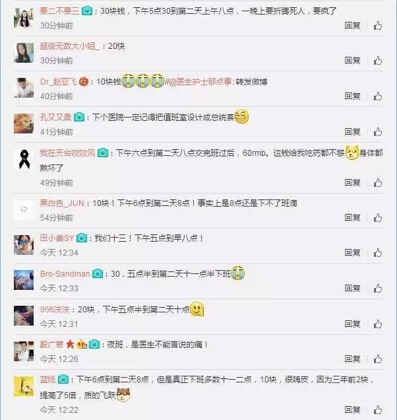Like 孔又又柔's comment about 值班室
397x420 pixels.
pyautogui.click(x=377, y=132)
